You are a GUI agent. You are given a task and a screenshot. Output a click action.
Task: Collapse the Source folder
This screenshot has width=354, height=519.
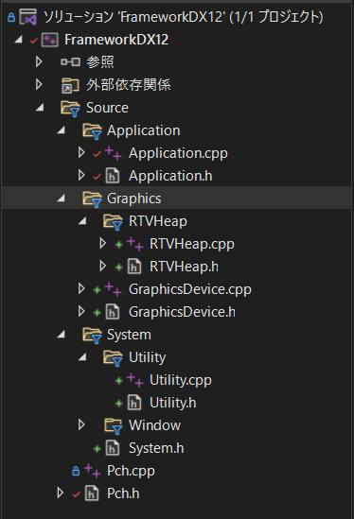40,107
